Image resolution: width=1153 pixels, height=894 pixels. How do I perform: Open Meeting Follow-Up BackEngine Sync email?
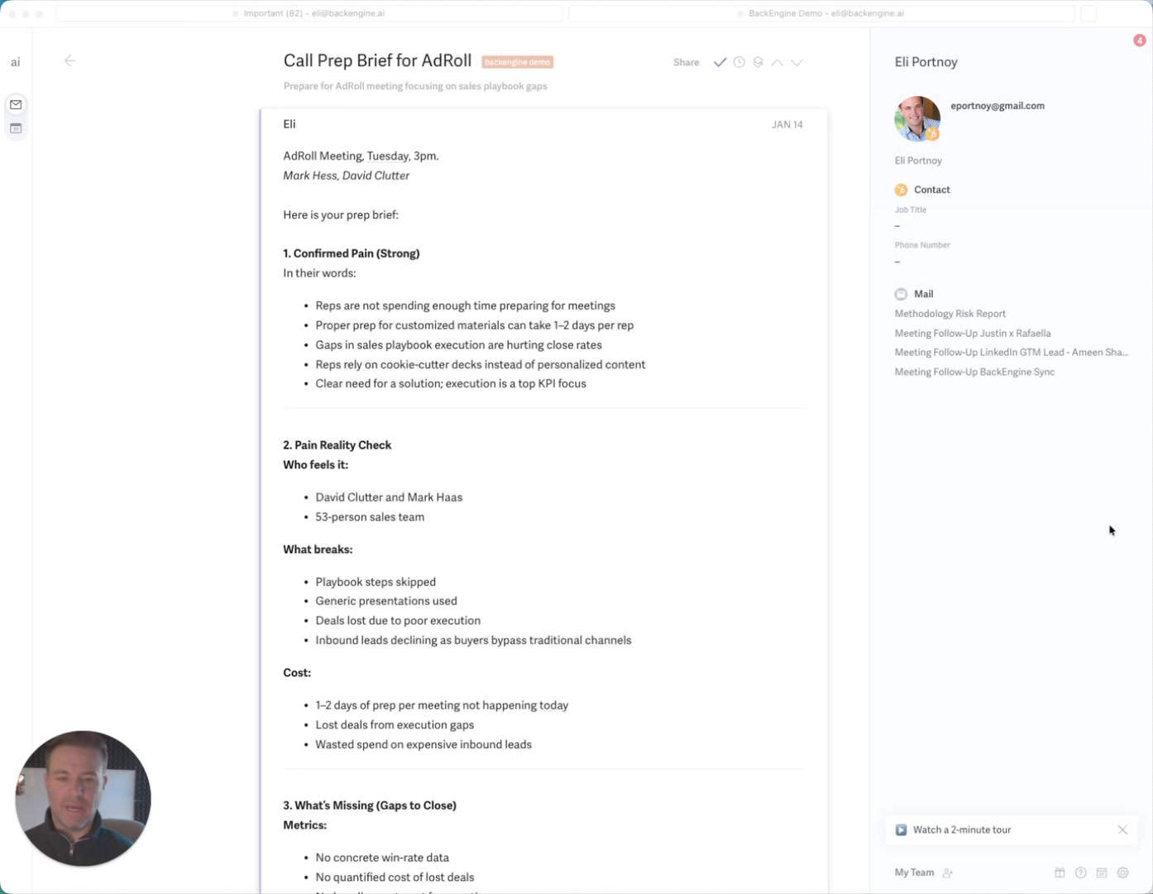974,372
